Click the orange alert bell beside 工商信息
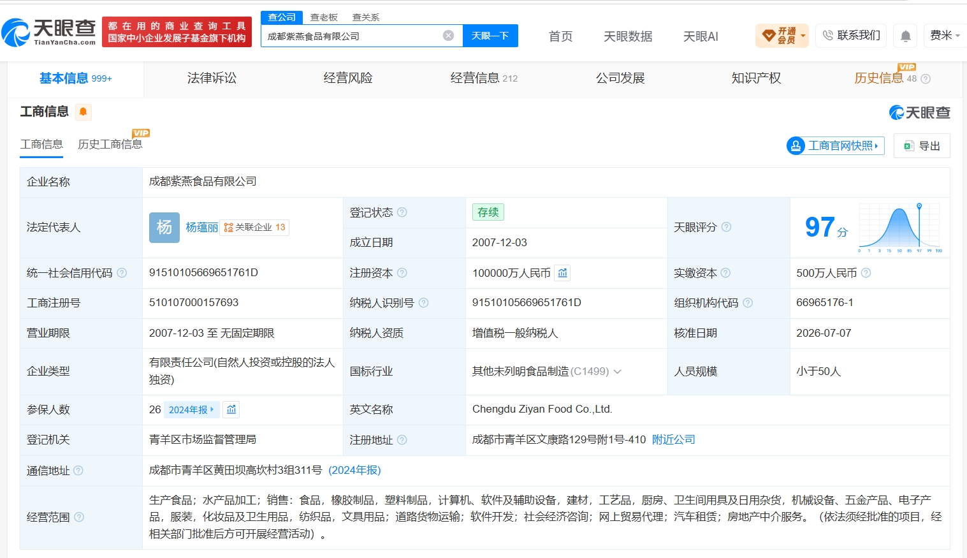Image resolution: width=967 pixels, height=558 pixels. pos(83,112)
